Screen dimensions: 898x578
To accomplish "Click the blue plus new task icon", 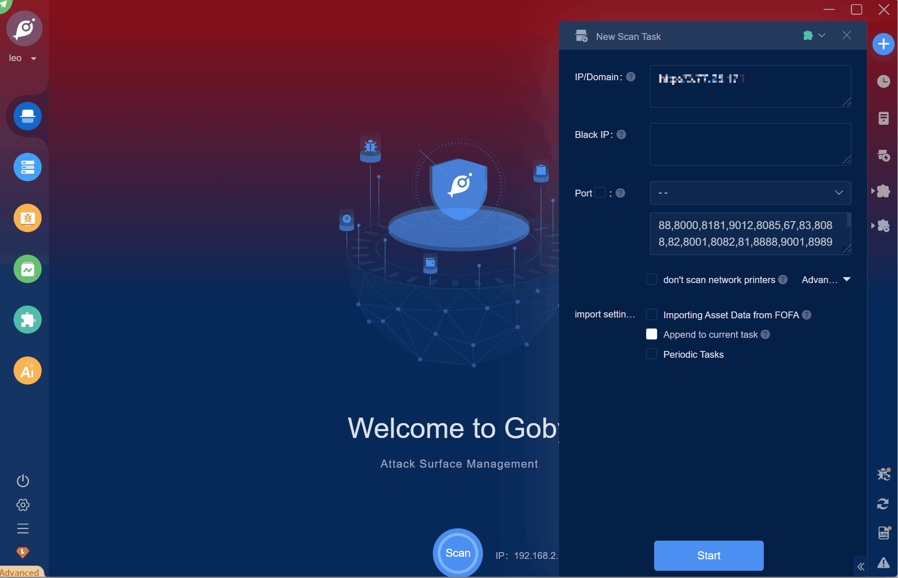I will point(883,44).
